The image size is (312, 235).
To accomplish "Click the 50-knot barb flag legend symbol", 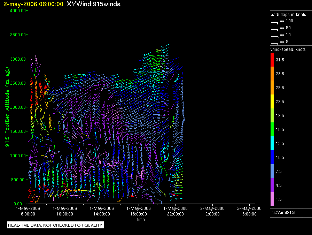I will (274, 29).
